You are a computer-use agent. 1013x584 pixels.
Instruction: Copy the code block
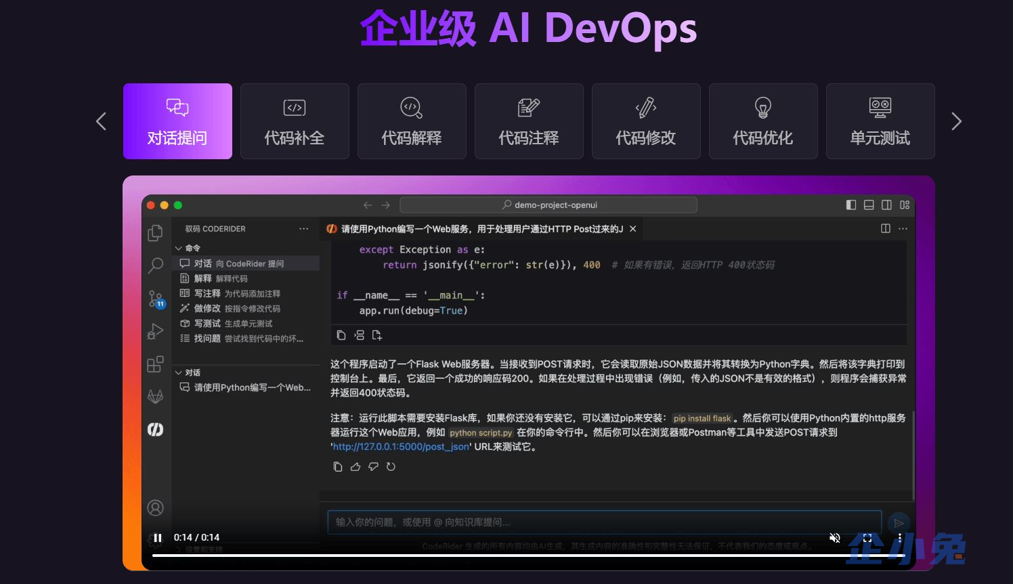click(341, 335)
